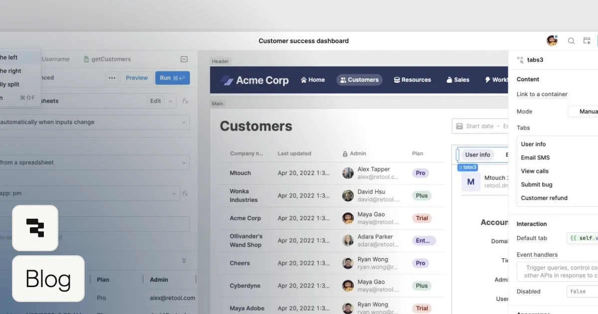The width and height of the screenshot is (598, 314).
Task: Collapse query panel with the minus icon
Action: [x=184, y=59]
